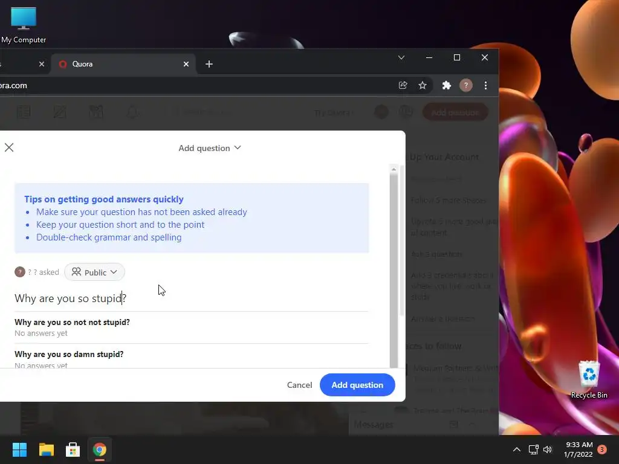Close the Quora tab
The height and width of the screenshot is (464, 619).
click(x=186, y=64)
